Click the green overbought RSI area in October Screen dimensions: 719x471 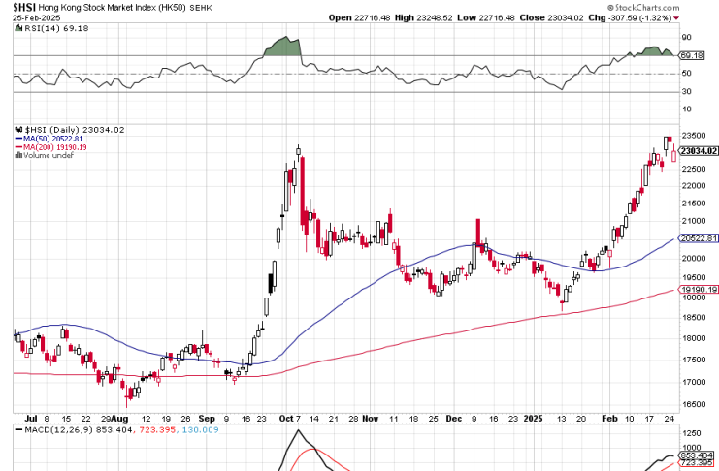pyautogui.click(x=281, y=47)
